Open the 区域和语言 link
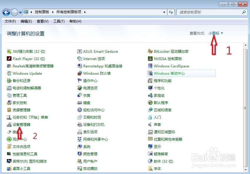250x174 pixels. pos(163,110)
